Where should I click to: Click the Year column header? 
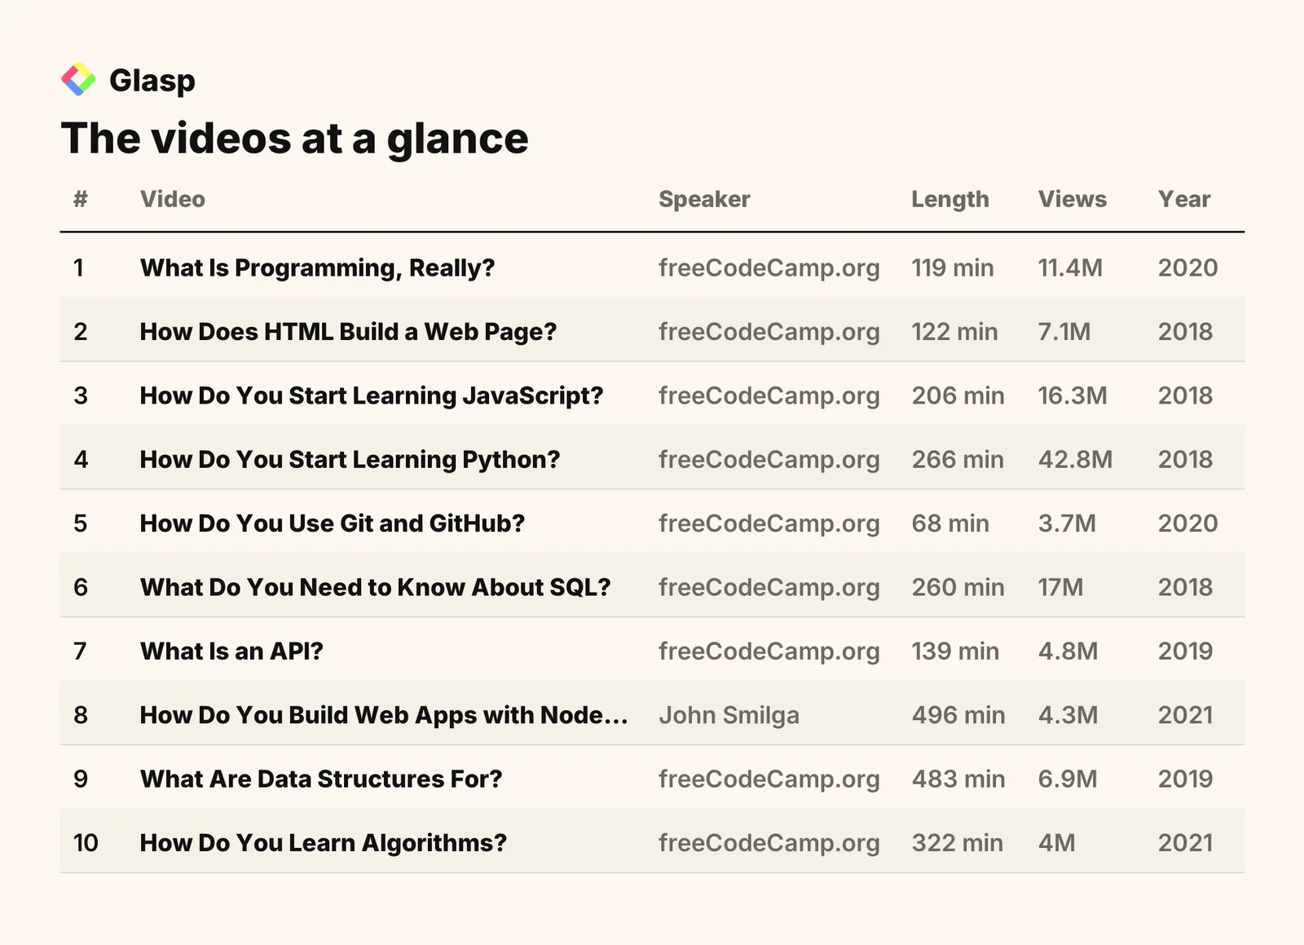pyautogui.click(x=1184, y=199)
